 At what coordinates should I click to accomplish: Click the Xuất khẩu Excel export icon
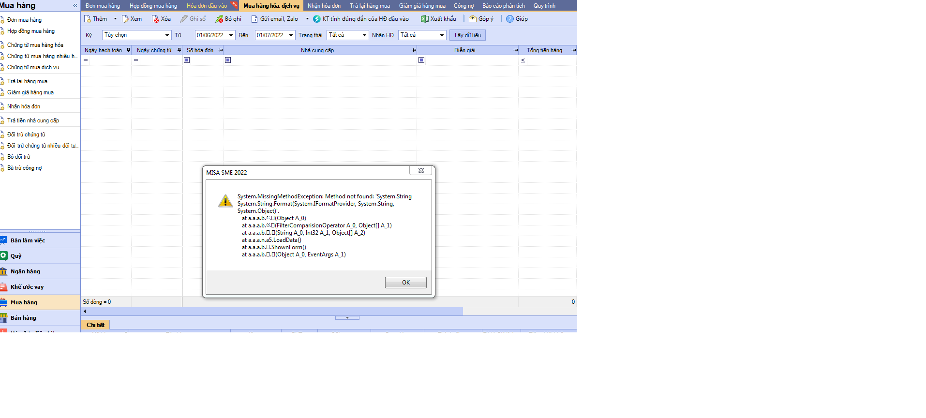click(x=424, y=19)
